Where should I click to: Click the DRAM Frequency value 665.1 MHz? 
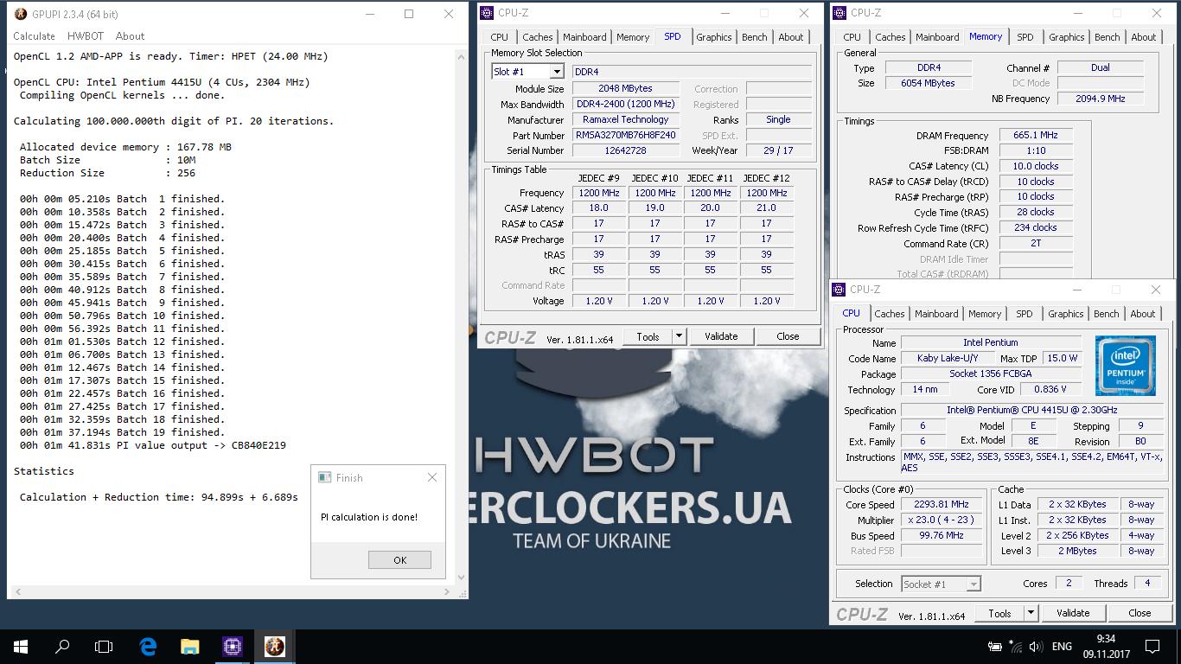click(1036, 136)
